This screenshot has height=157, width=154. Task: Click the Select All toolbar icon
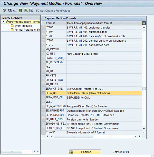point(21,10)
